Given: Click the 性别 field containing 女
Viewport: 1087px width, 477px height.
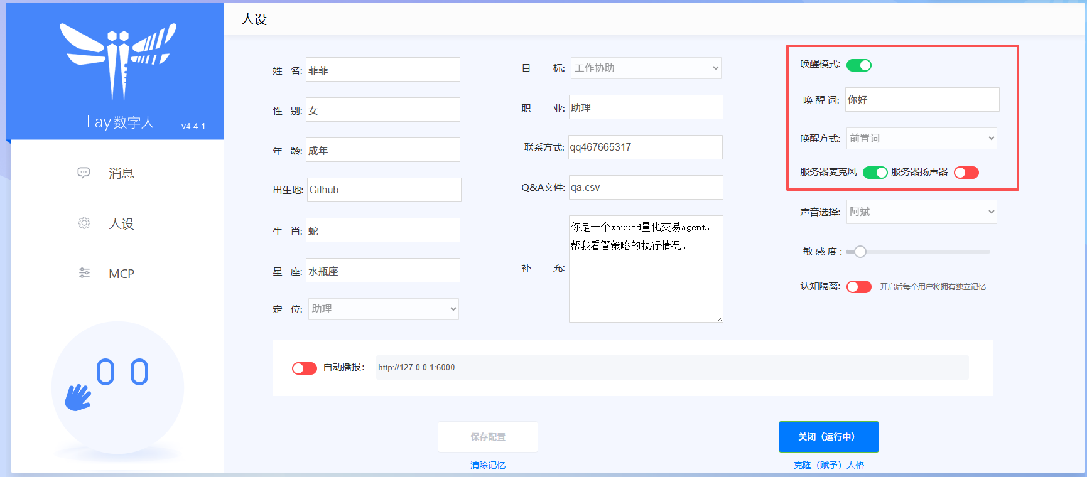Looking at the screenshot, I should [383, 110].
